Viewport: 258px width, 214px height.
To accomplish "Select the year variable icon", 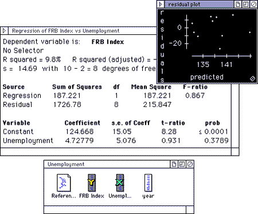I will pos(148,183).
